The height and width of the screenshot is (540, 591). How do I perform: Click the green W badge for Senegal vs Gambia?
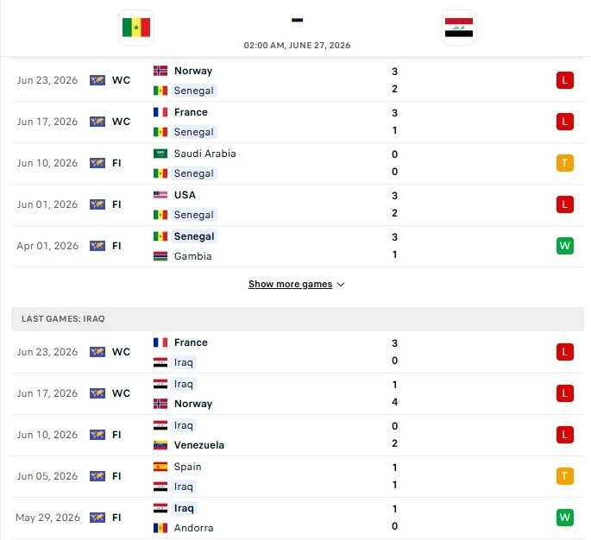click(x=564, y=246)
